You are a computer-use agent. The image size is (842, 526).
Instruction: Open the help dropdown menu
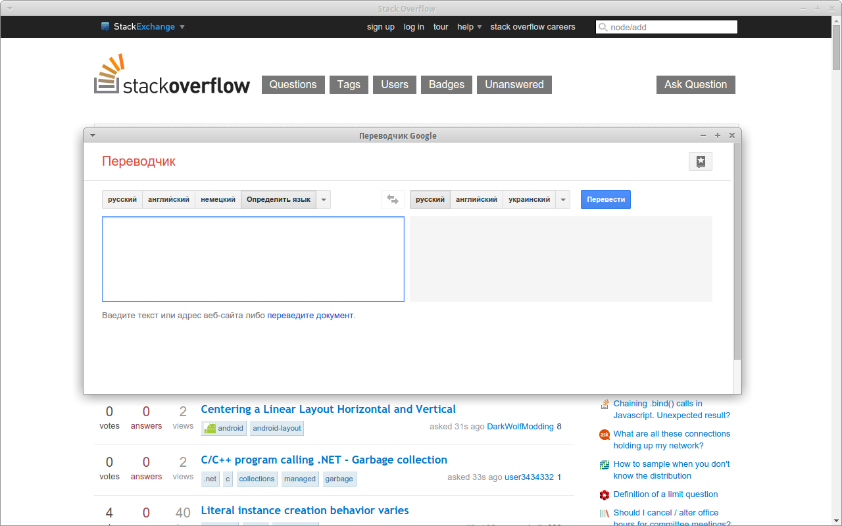coord(470,27)
